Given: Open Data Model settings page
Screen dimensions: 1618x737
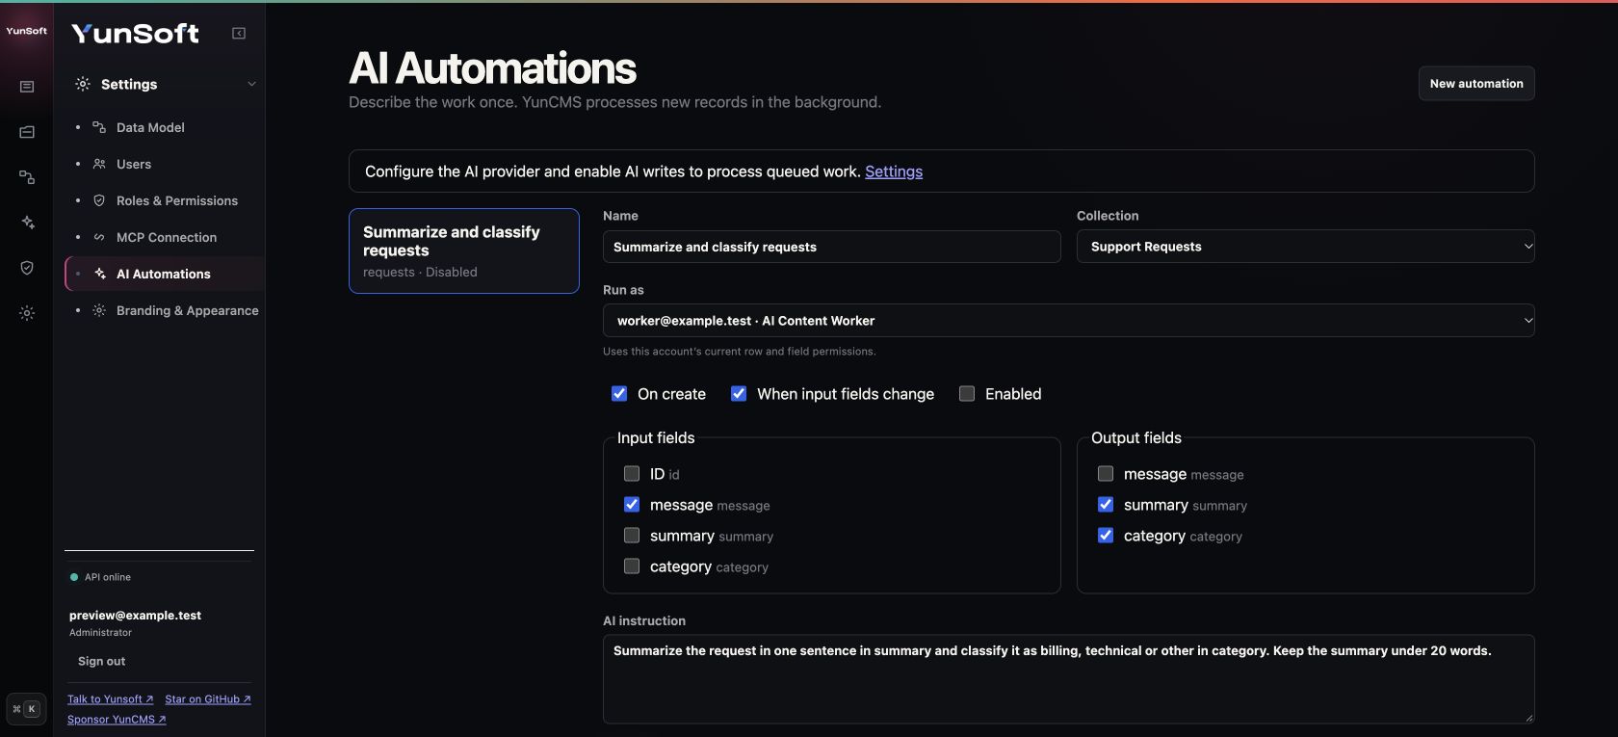Looking at the screenshot, I should pyautogui.click(x=150, y=127).
